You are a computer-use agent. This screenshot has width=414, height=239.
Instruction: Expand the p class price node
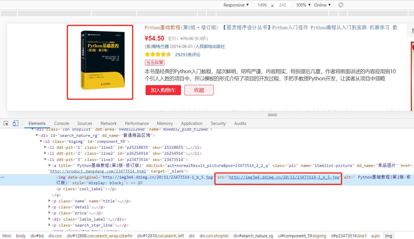coord(50,213)
